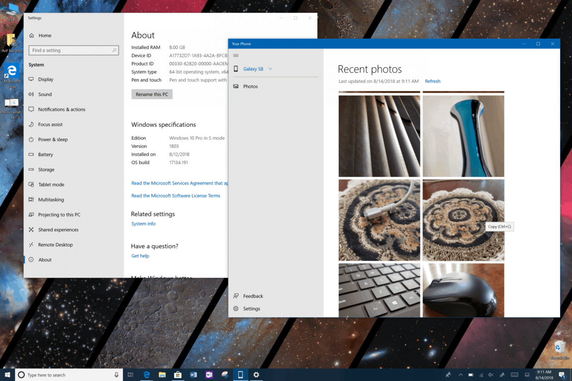Screen dimensions: 572x381
Task: Open the volume control in system tray
Action: tap(491, 375)
